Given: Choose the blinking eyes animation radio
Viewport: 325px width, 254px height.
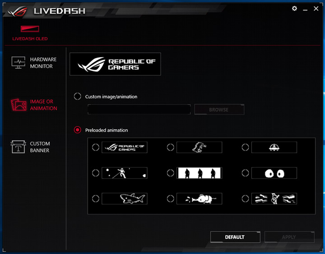Looking at the screenshot, I should coord(245,173).
